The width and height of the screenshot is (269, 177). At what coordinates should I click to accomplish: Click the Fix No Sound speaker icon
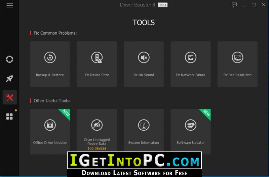pyautogui.click(x=144, y=57)
